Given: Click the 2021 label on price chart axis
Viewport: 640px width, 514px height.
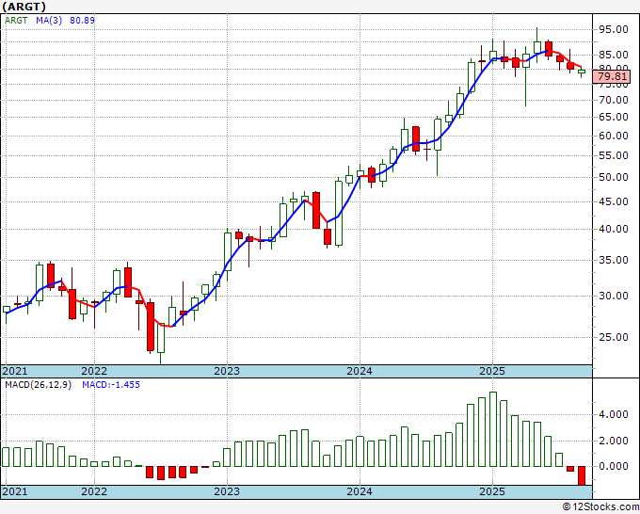Looking at the screenshot, I should (x=15, y=371).
